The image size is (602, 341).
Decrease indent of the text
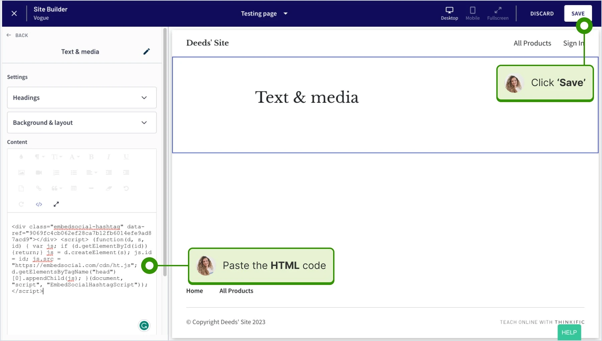click(x=109, y=173)
